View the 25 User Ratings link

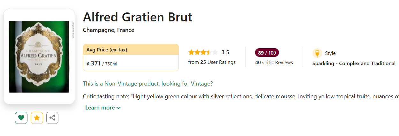click(212, 62)
